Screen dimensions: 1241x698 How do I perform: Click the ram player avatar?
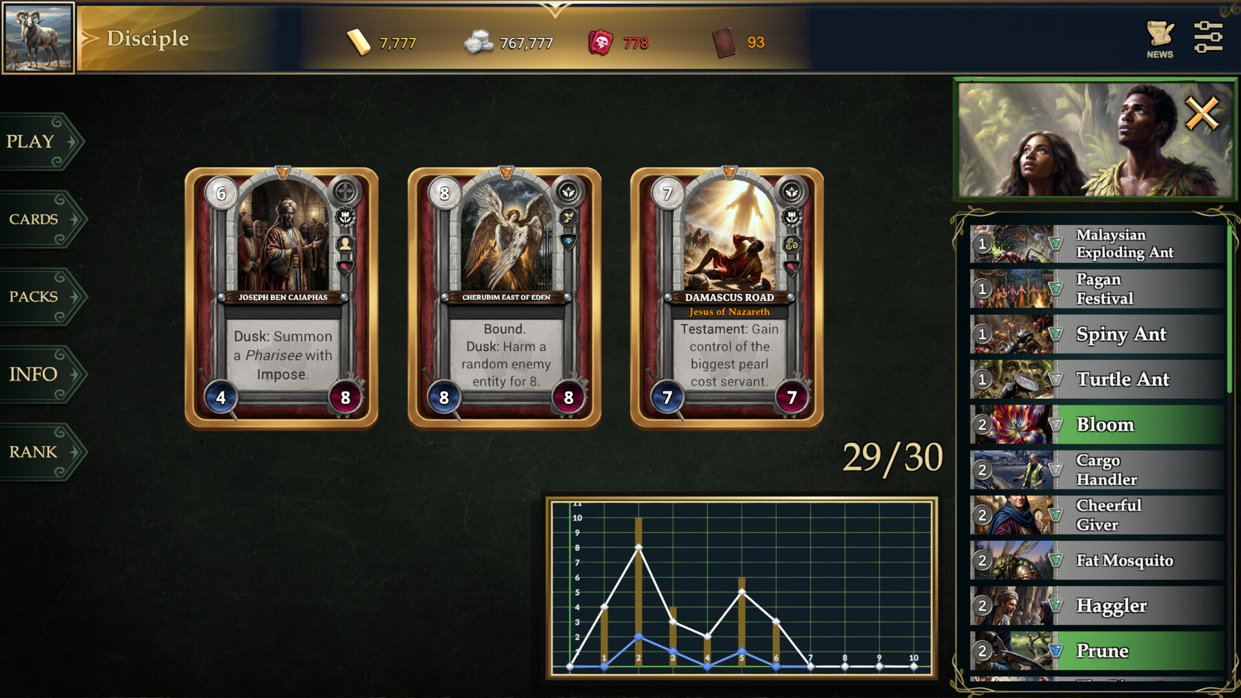pos(38,37)
